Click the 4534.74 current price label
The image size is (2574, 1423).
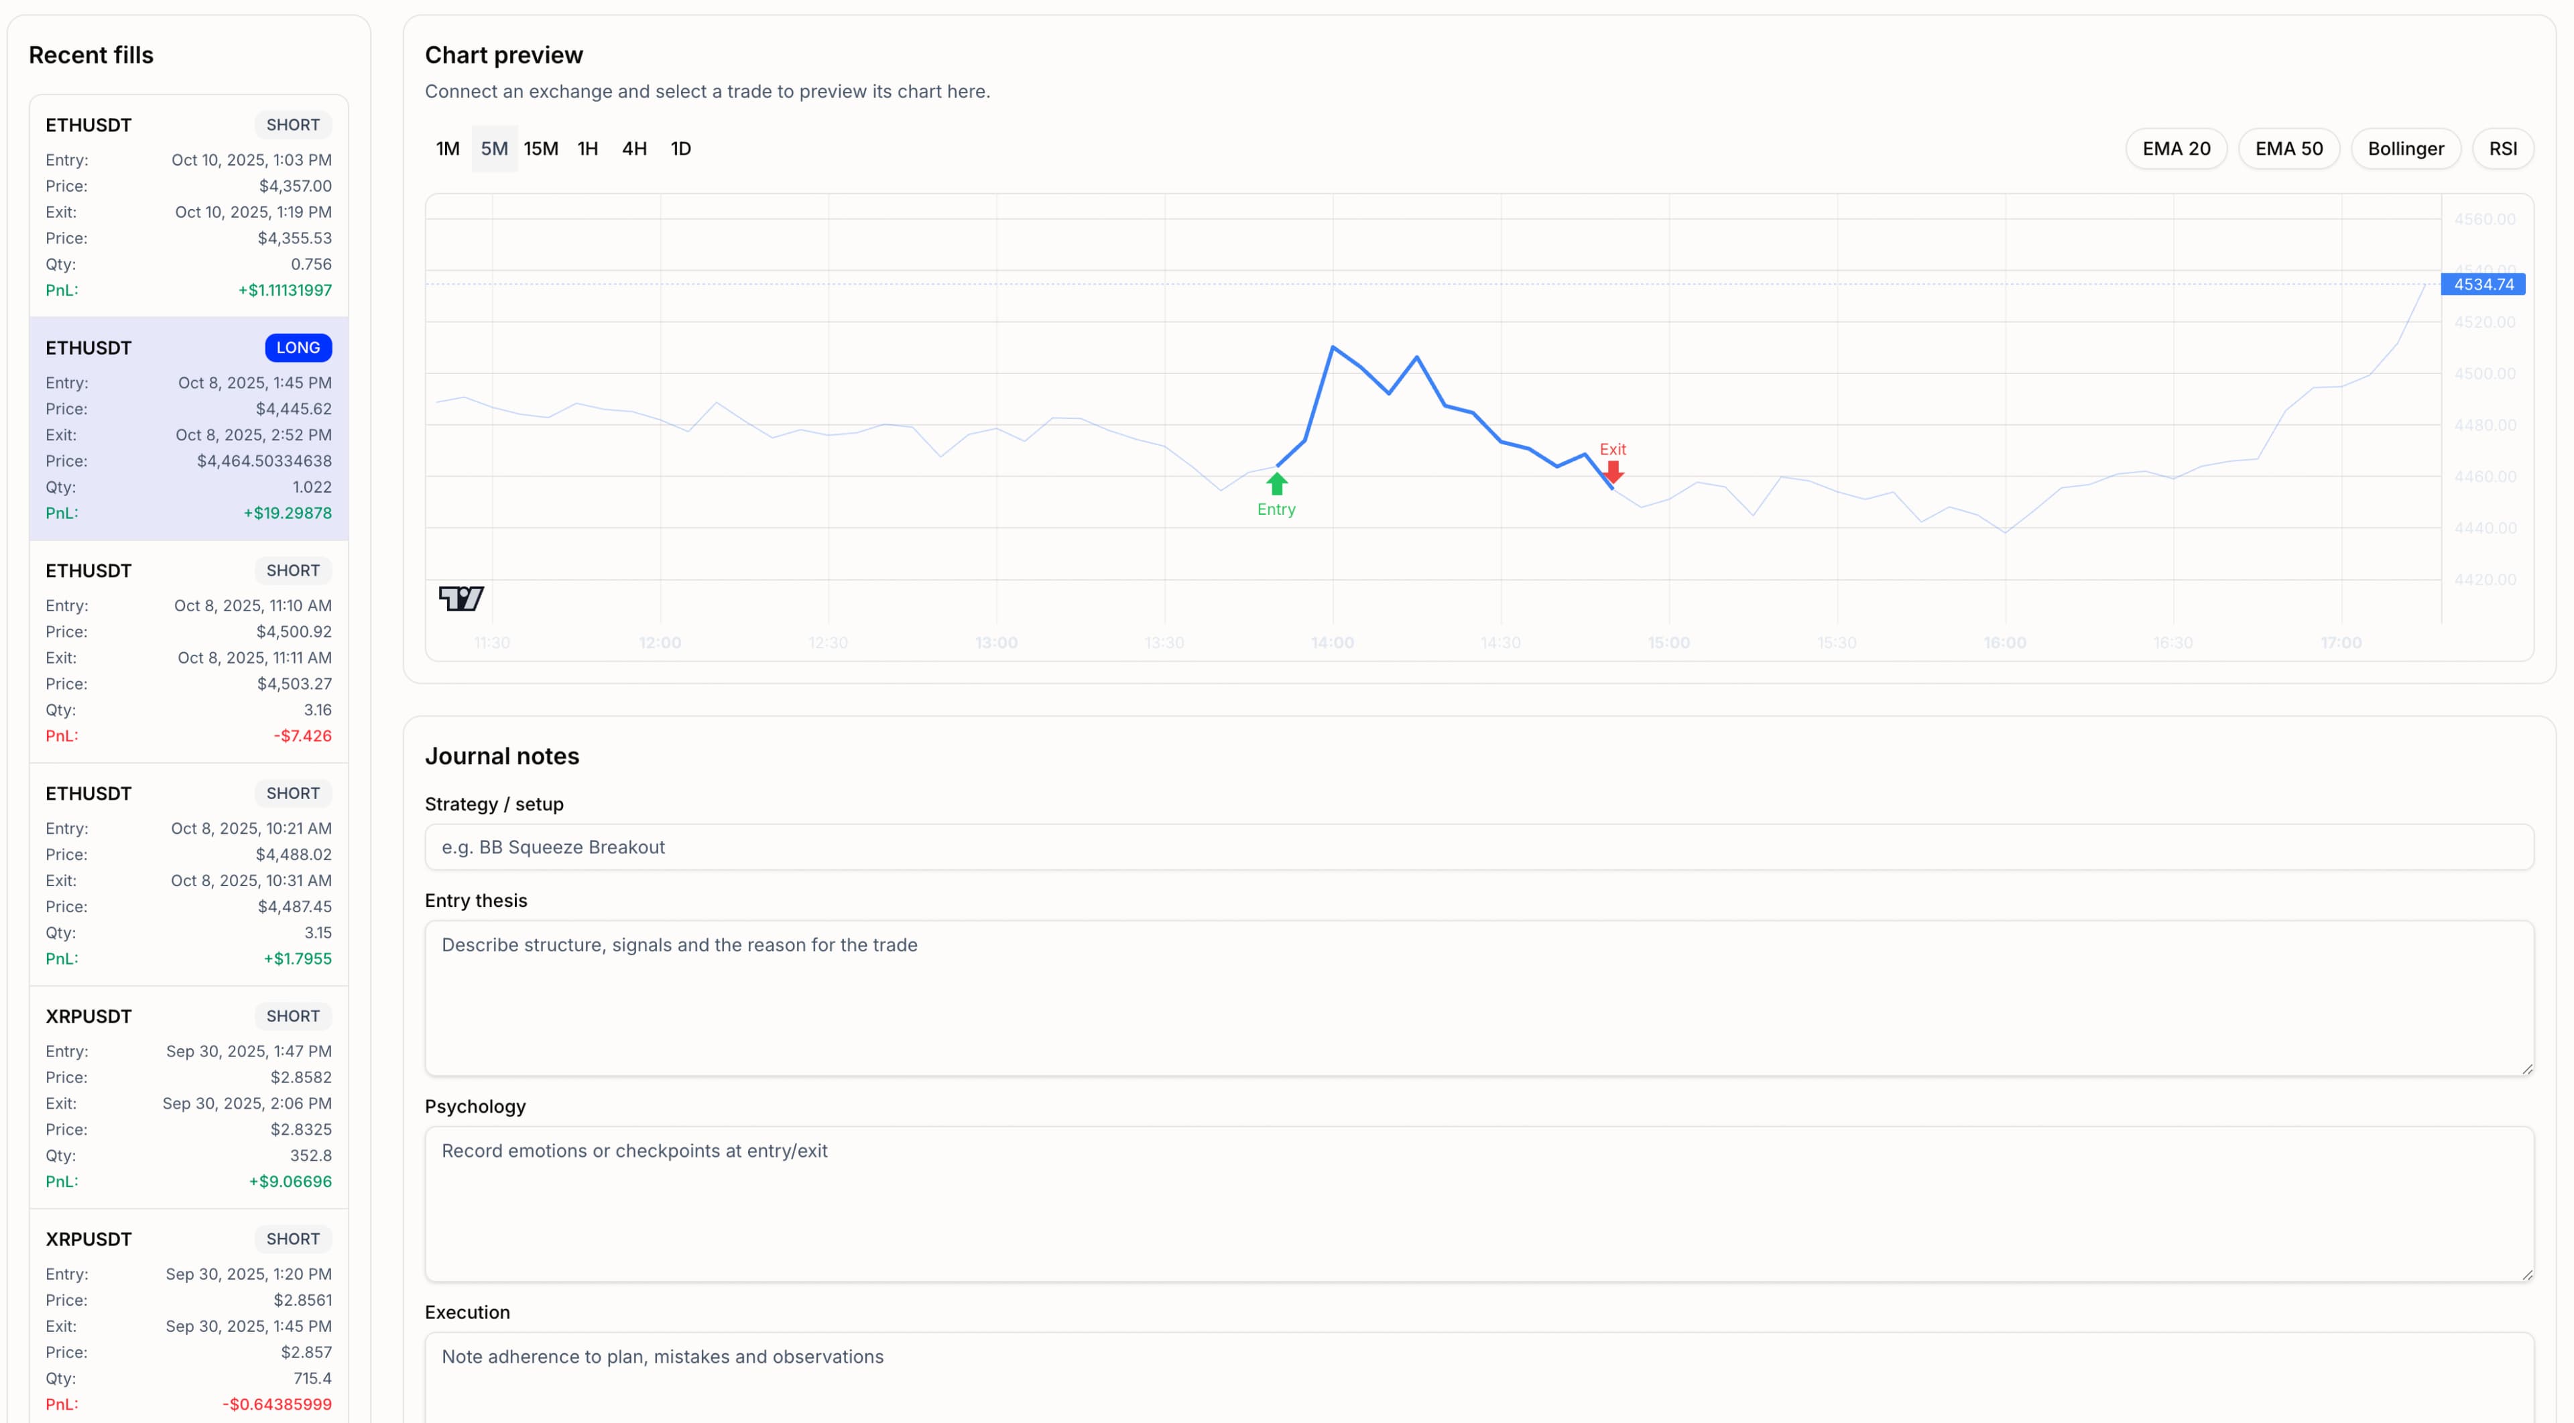pyautogui.click(x=2483, y=285)
